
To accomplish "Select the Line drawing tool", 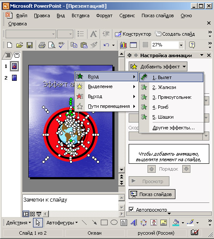I will (x=84, y=223).
